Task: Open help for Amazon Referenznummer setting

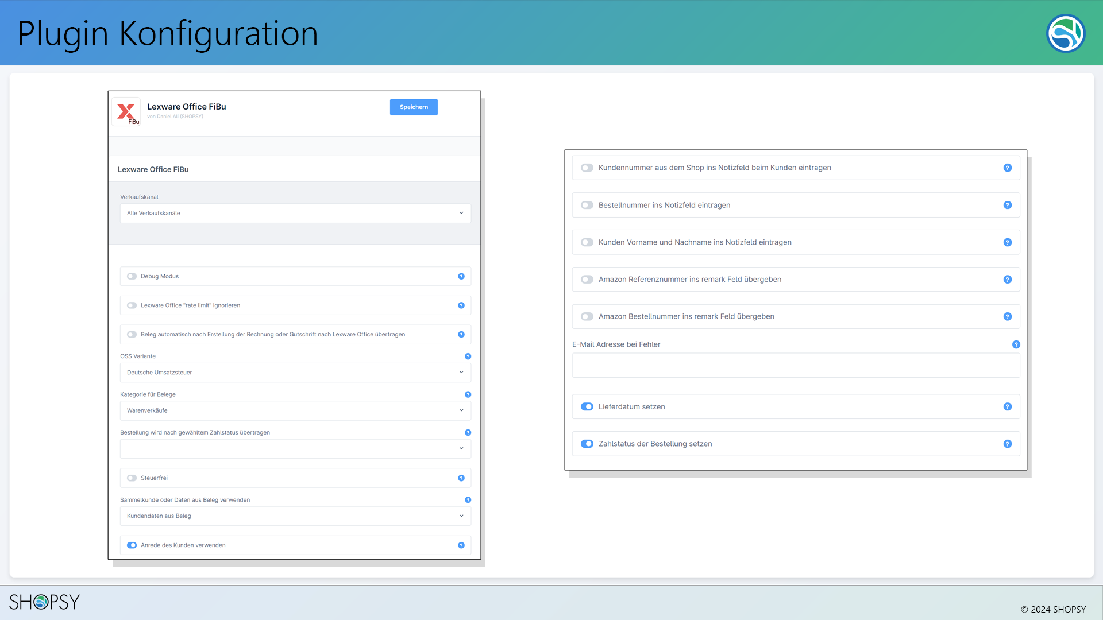Action: pos(1008,280)
